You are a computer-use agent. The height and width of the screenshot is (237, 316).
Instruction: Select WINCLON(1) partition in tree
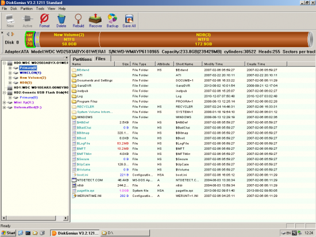[x=30, y=73]
